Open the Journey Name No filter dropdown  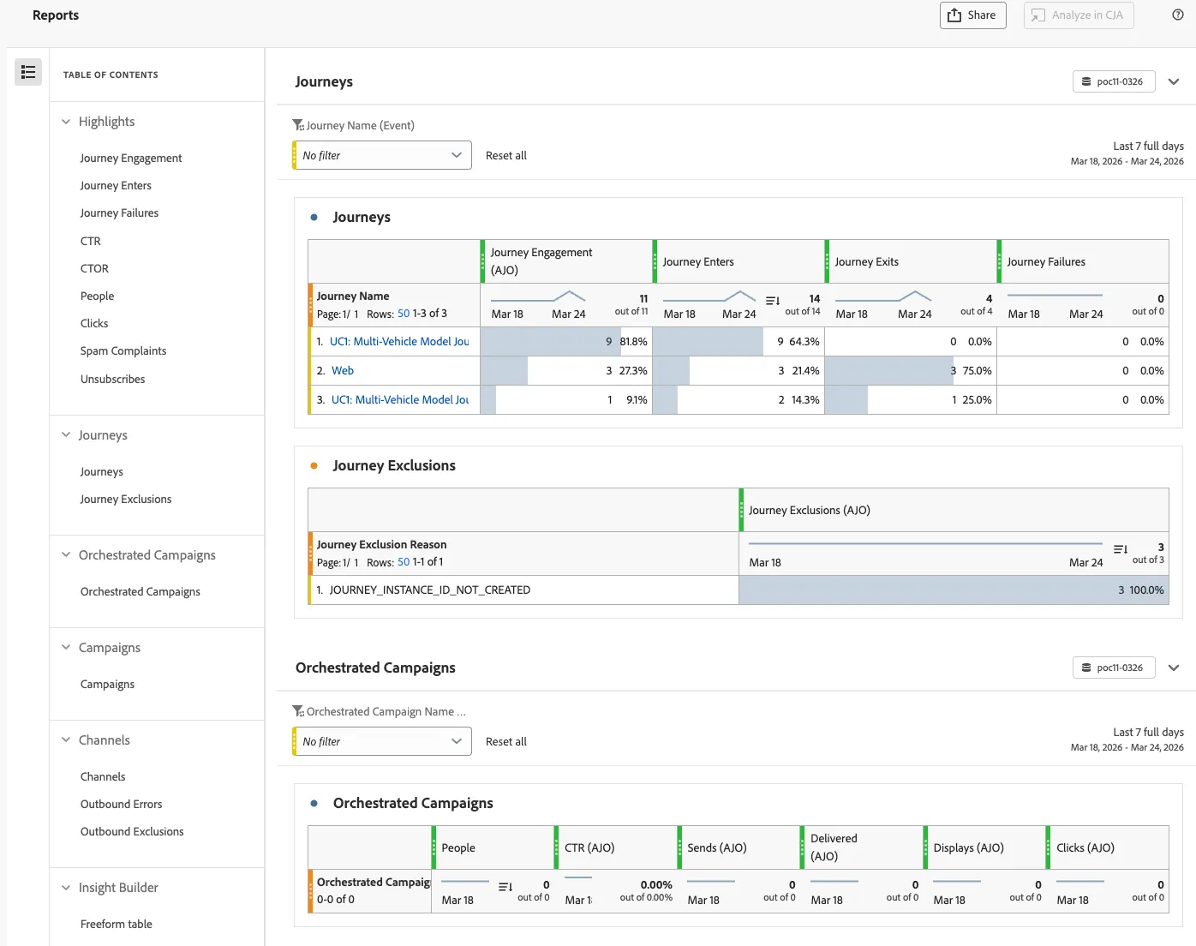click(x=382, y=155)
